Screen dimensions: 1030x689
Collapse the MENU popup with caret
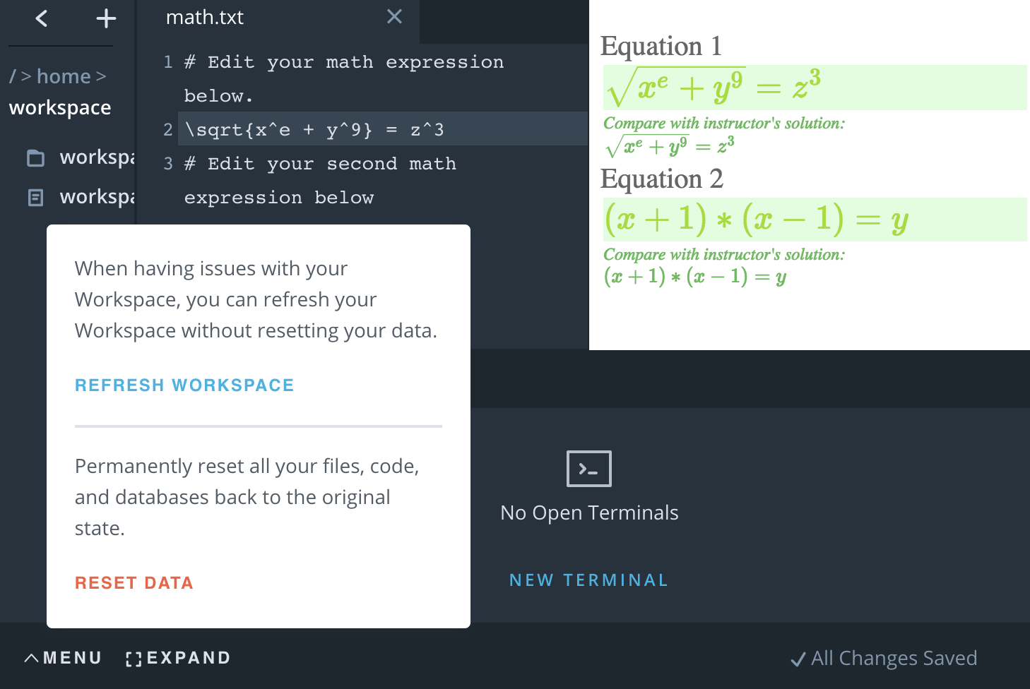[31, 658]
